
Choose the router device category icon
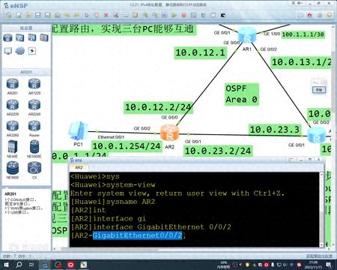pyautogui.click(x=7, y=38)
